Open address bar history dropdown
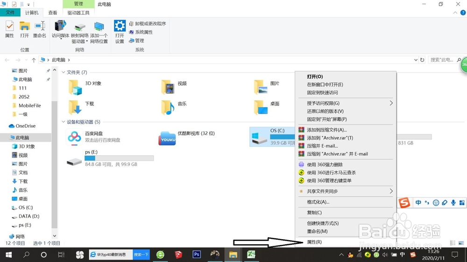The image size is (467, 262). (416, 60)
